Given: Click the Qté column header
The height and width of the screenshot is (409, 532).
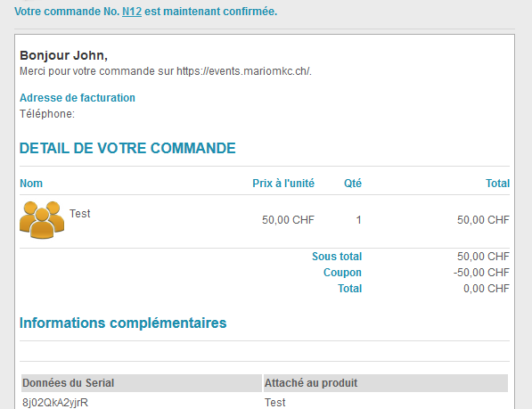Looking at the screenshot, I should tap(353, 184).
